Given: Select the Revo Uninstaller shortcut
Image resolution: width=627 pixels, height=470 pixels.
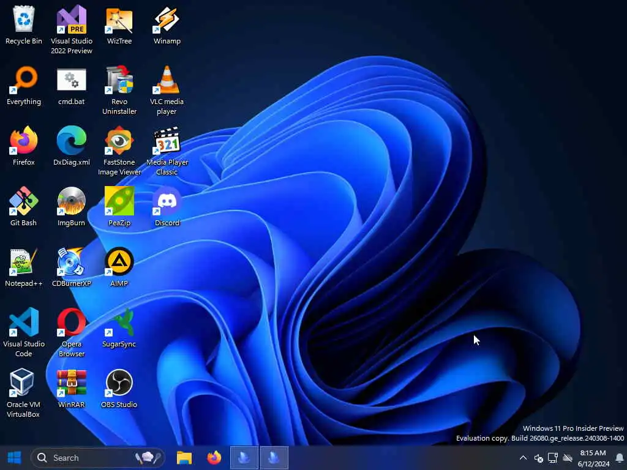Looking at the screenshot, I should pos(119,89).
